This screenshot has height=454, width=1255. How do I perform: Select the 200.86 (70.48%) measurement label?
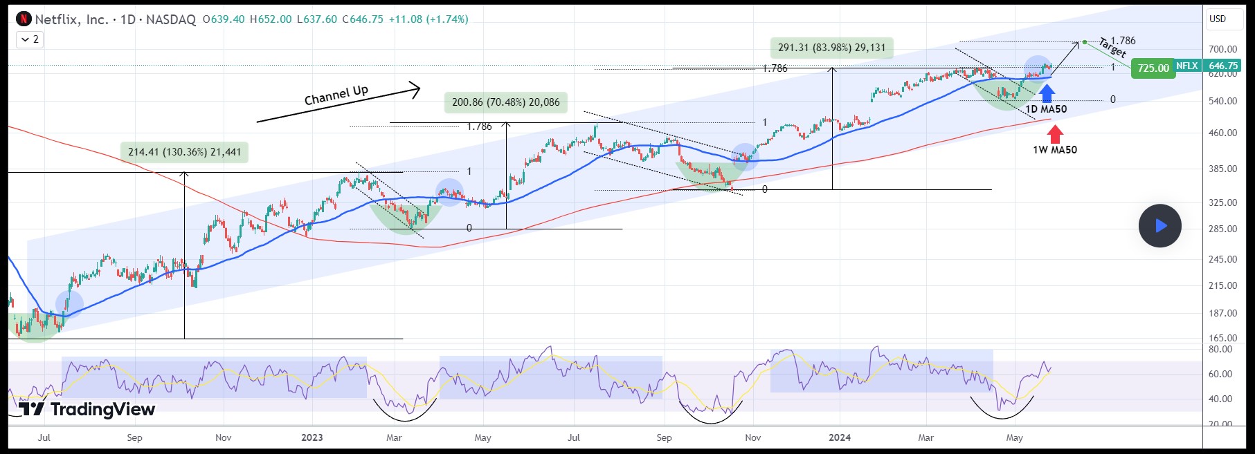(x=506, y=102)
